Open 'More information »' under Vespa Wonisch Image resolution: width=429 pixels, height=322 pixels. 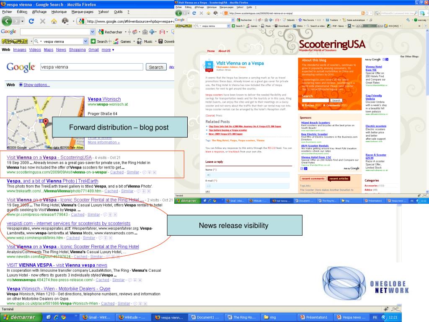pyautogui.click(x=104, y=143)
